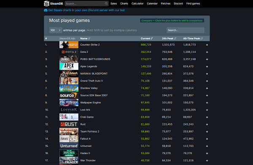Screen dimensions: 253x165
Task: Open the Calendar menu item
Action: click(152, 3)
